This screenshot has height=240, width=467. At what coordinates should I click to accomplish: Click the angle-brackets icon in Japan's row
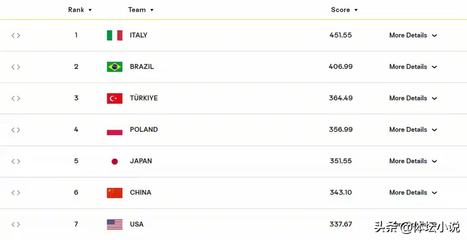16,161
